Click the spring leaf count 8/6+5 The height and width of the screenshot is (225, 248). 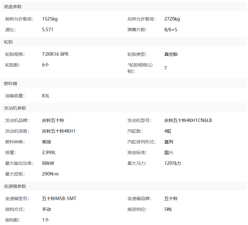[x=171, y=30]
